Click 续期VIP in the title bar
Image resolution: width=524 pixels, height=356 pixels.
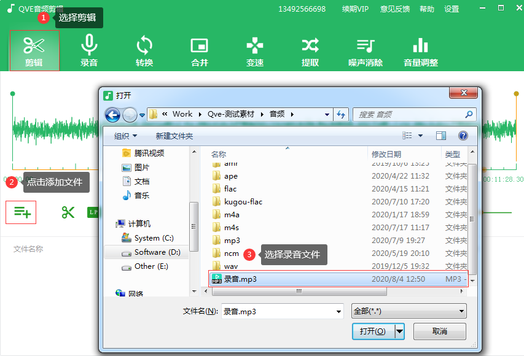(355, 9)
